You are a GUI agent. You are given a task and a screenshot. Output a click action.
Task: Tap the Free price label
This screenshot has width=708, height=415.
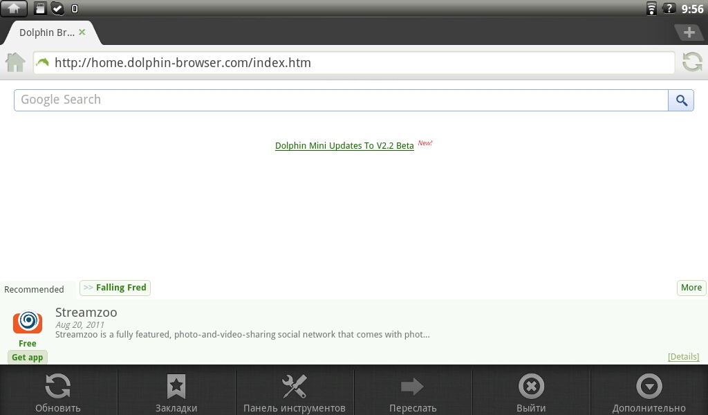[x=28, y=344]
